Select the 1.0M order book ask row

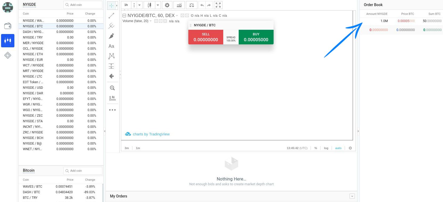pyautogui.click(x=401, y=21)
